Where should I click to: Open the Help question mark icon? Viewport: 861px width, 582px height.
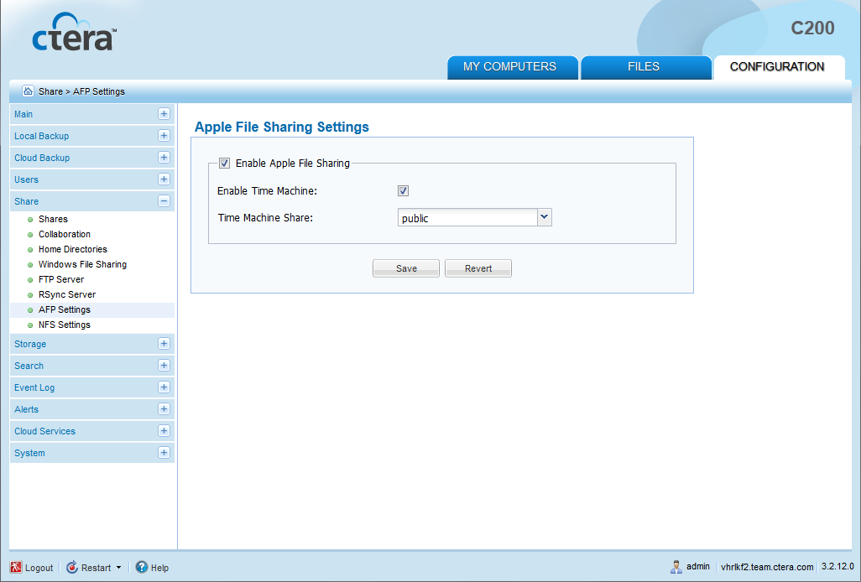pyautogui.click(x=142, y=567)
